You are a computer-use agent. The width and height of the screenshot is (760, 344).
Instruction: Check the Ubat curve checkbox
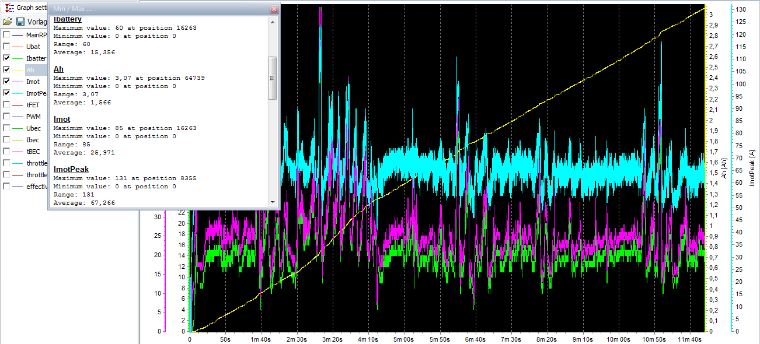click(x=6, y=47)
